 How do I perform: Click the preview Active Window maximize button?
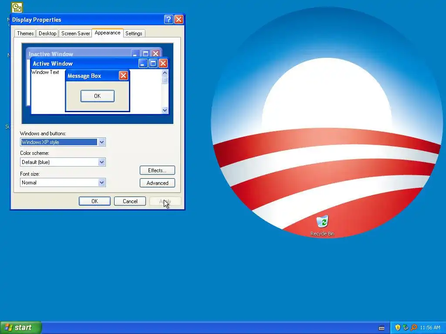click(153, 63)
